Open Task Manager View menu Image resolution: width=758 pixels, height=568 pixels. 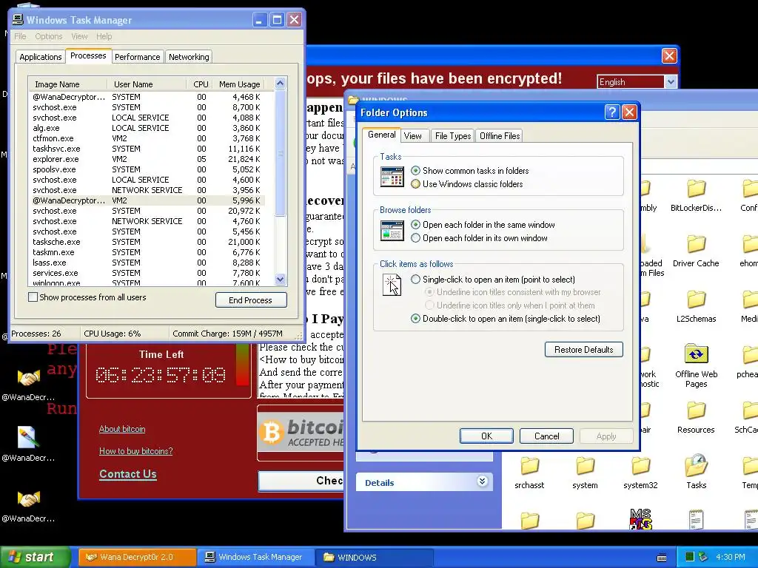click(79, 36)
